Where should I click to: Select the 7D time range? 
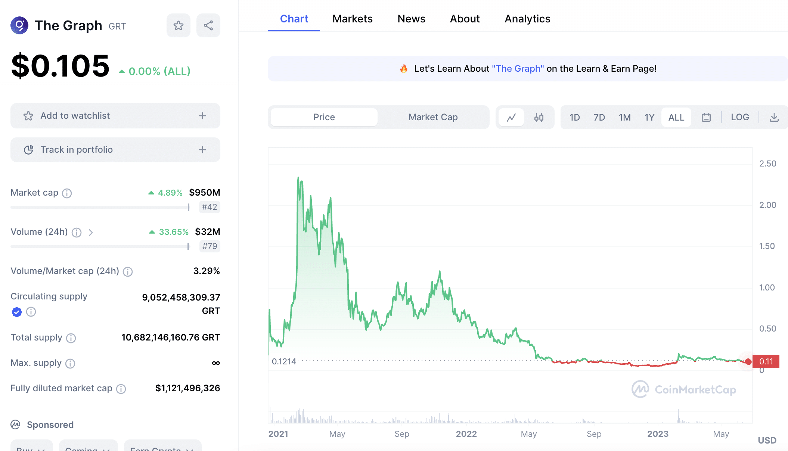[599, 117]
